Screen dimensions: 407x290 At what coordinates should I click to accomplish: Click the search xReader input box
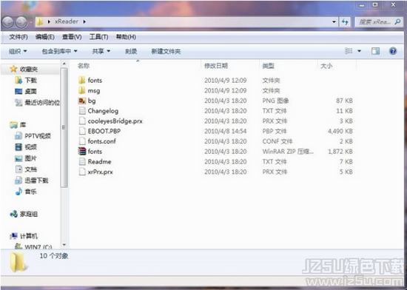pyautogui.click(x=374, y=22)
